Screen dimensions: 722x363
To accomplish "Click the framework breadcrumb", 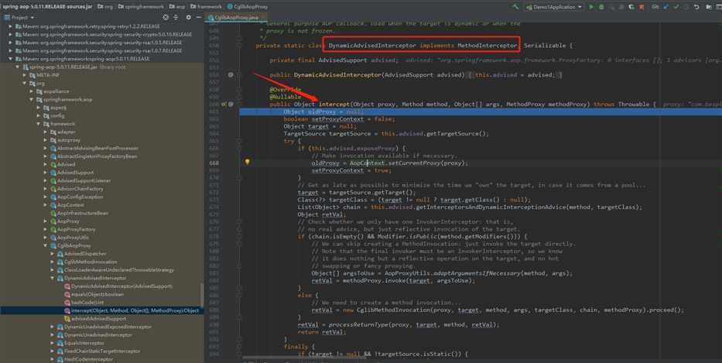I will click(207, 6).
